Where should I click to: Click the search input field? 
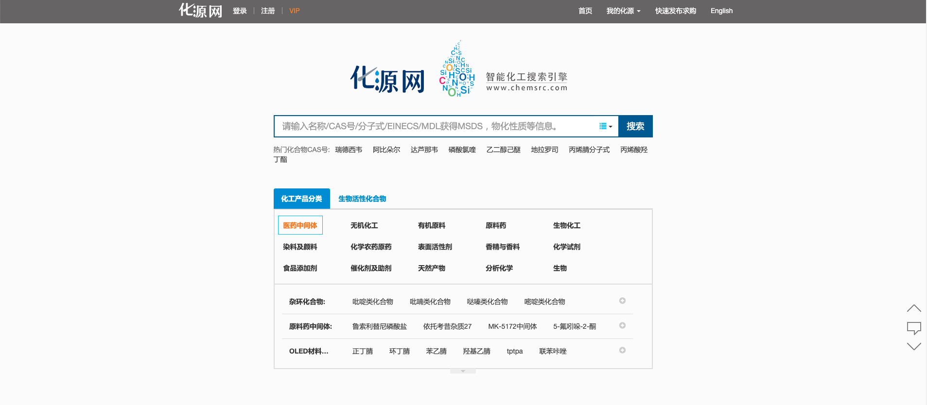tap(437, 126)
